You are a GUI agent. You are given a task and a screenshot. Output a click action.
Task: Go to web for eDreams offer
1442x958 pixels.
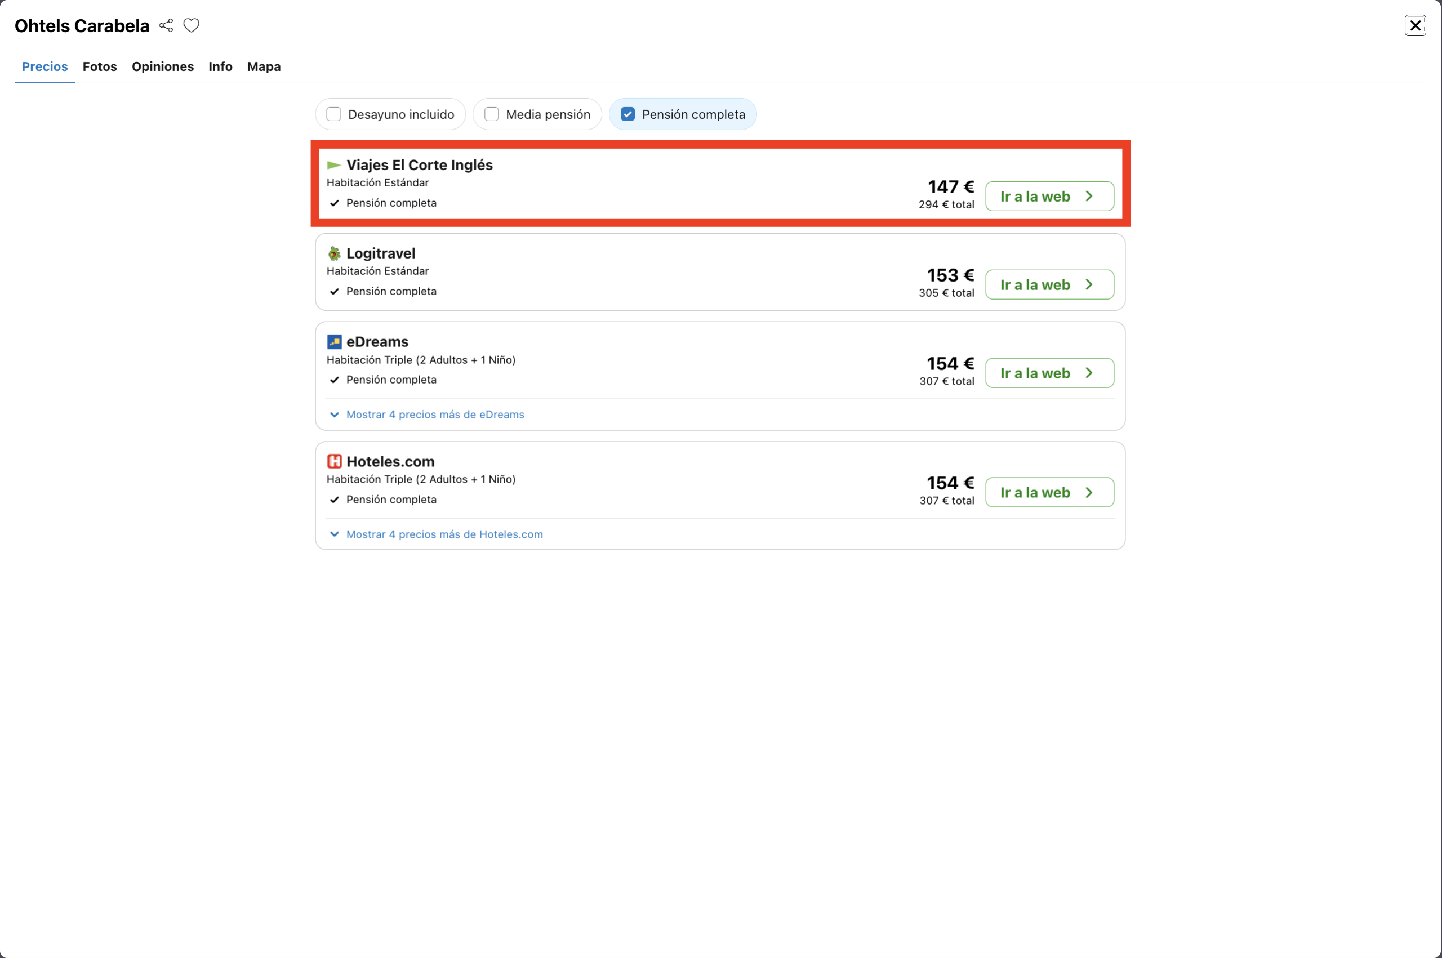tap(1049, 373)
